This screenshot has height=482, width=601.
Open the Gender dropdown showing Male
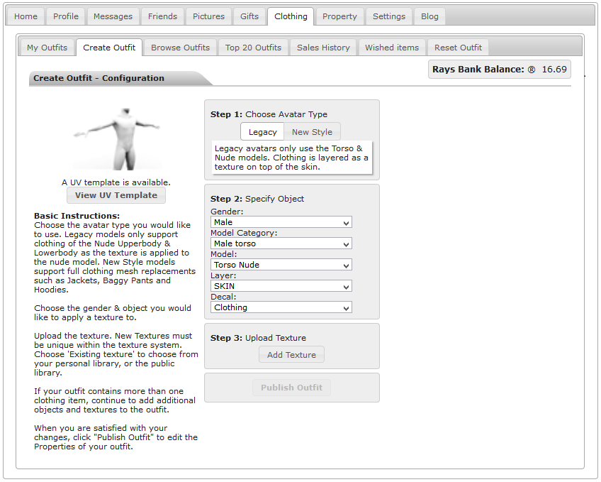coord(281,222)
